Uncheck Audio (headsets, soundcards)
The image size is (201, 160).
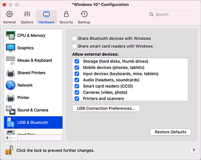click(x=77, y=80)
